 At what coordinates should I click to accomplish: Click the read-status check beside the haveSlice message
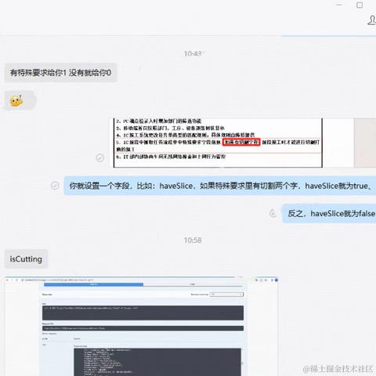click(x=55, y=186)
